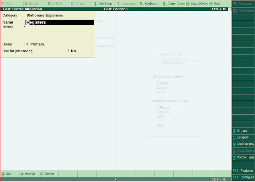Click the E-Mail button
Screen dimensions: 255x182
click(x=59, y=4)
